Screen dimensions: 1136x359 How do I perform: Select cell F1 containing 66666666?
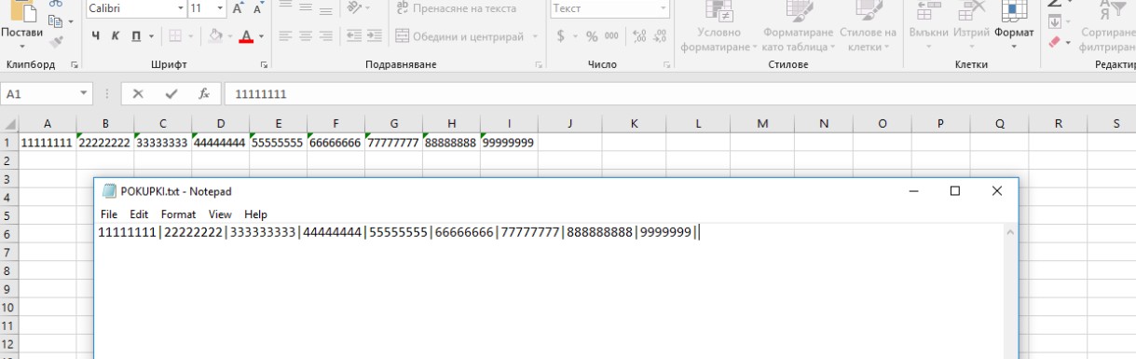click(x=335, y=143)
